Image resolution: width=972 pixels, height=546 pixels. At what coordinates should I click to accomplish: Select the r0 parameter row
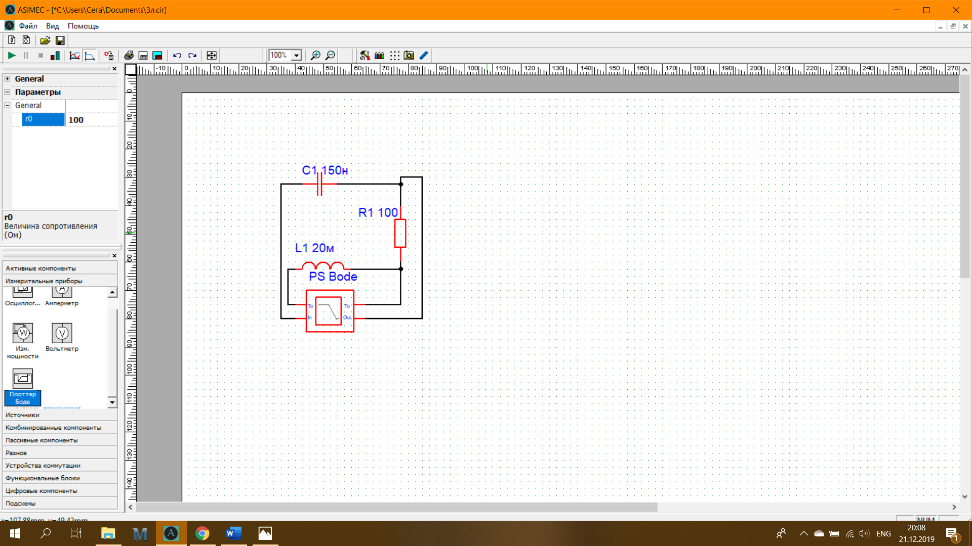point(43,119)
